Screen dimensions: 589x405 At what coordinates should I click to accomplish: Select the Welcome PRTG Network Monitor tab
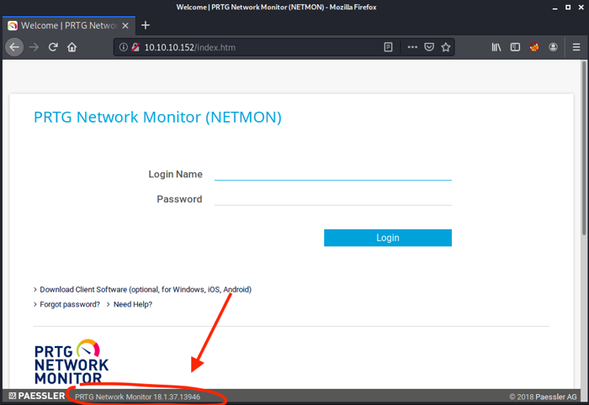pyautogui.click(x=63, y=25)
